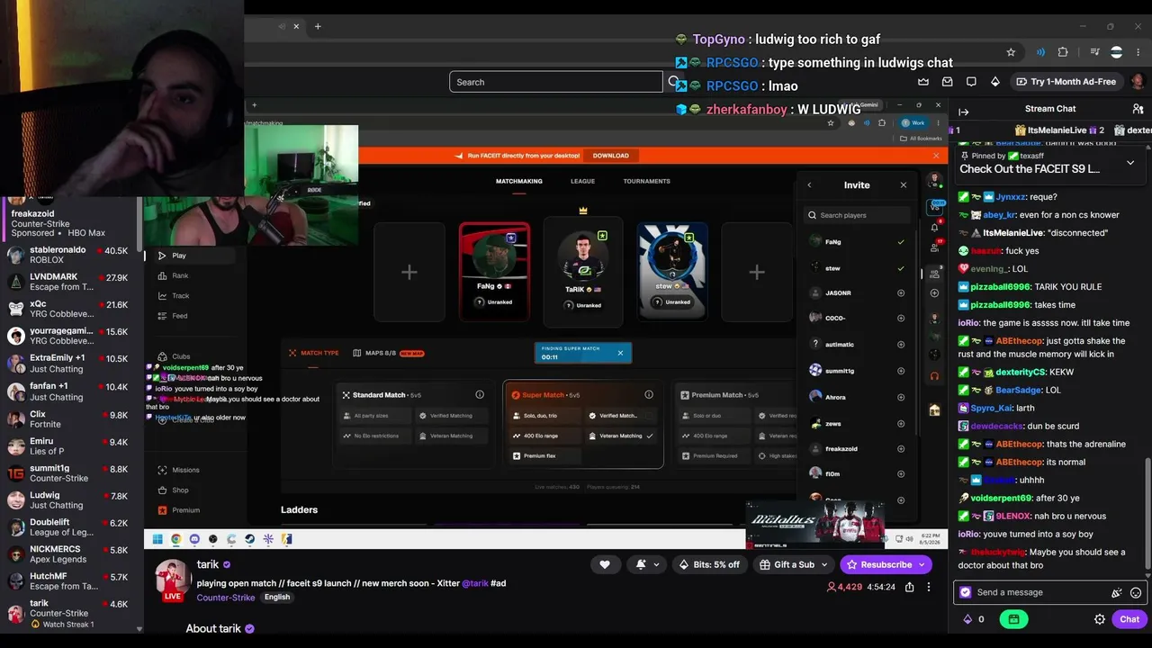The width and height of the screenshot is (1152, 648).
Task: Invite JASONR with the plus icon
Action: tap(900, 293)
